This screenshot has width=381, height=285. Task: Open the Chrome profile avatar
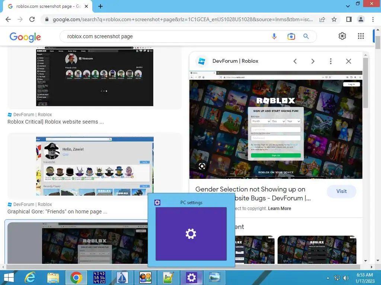[x=361, y=19]
